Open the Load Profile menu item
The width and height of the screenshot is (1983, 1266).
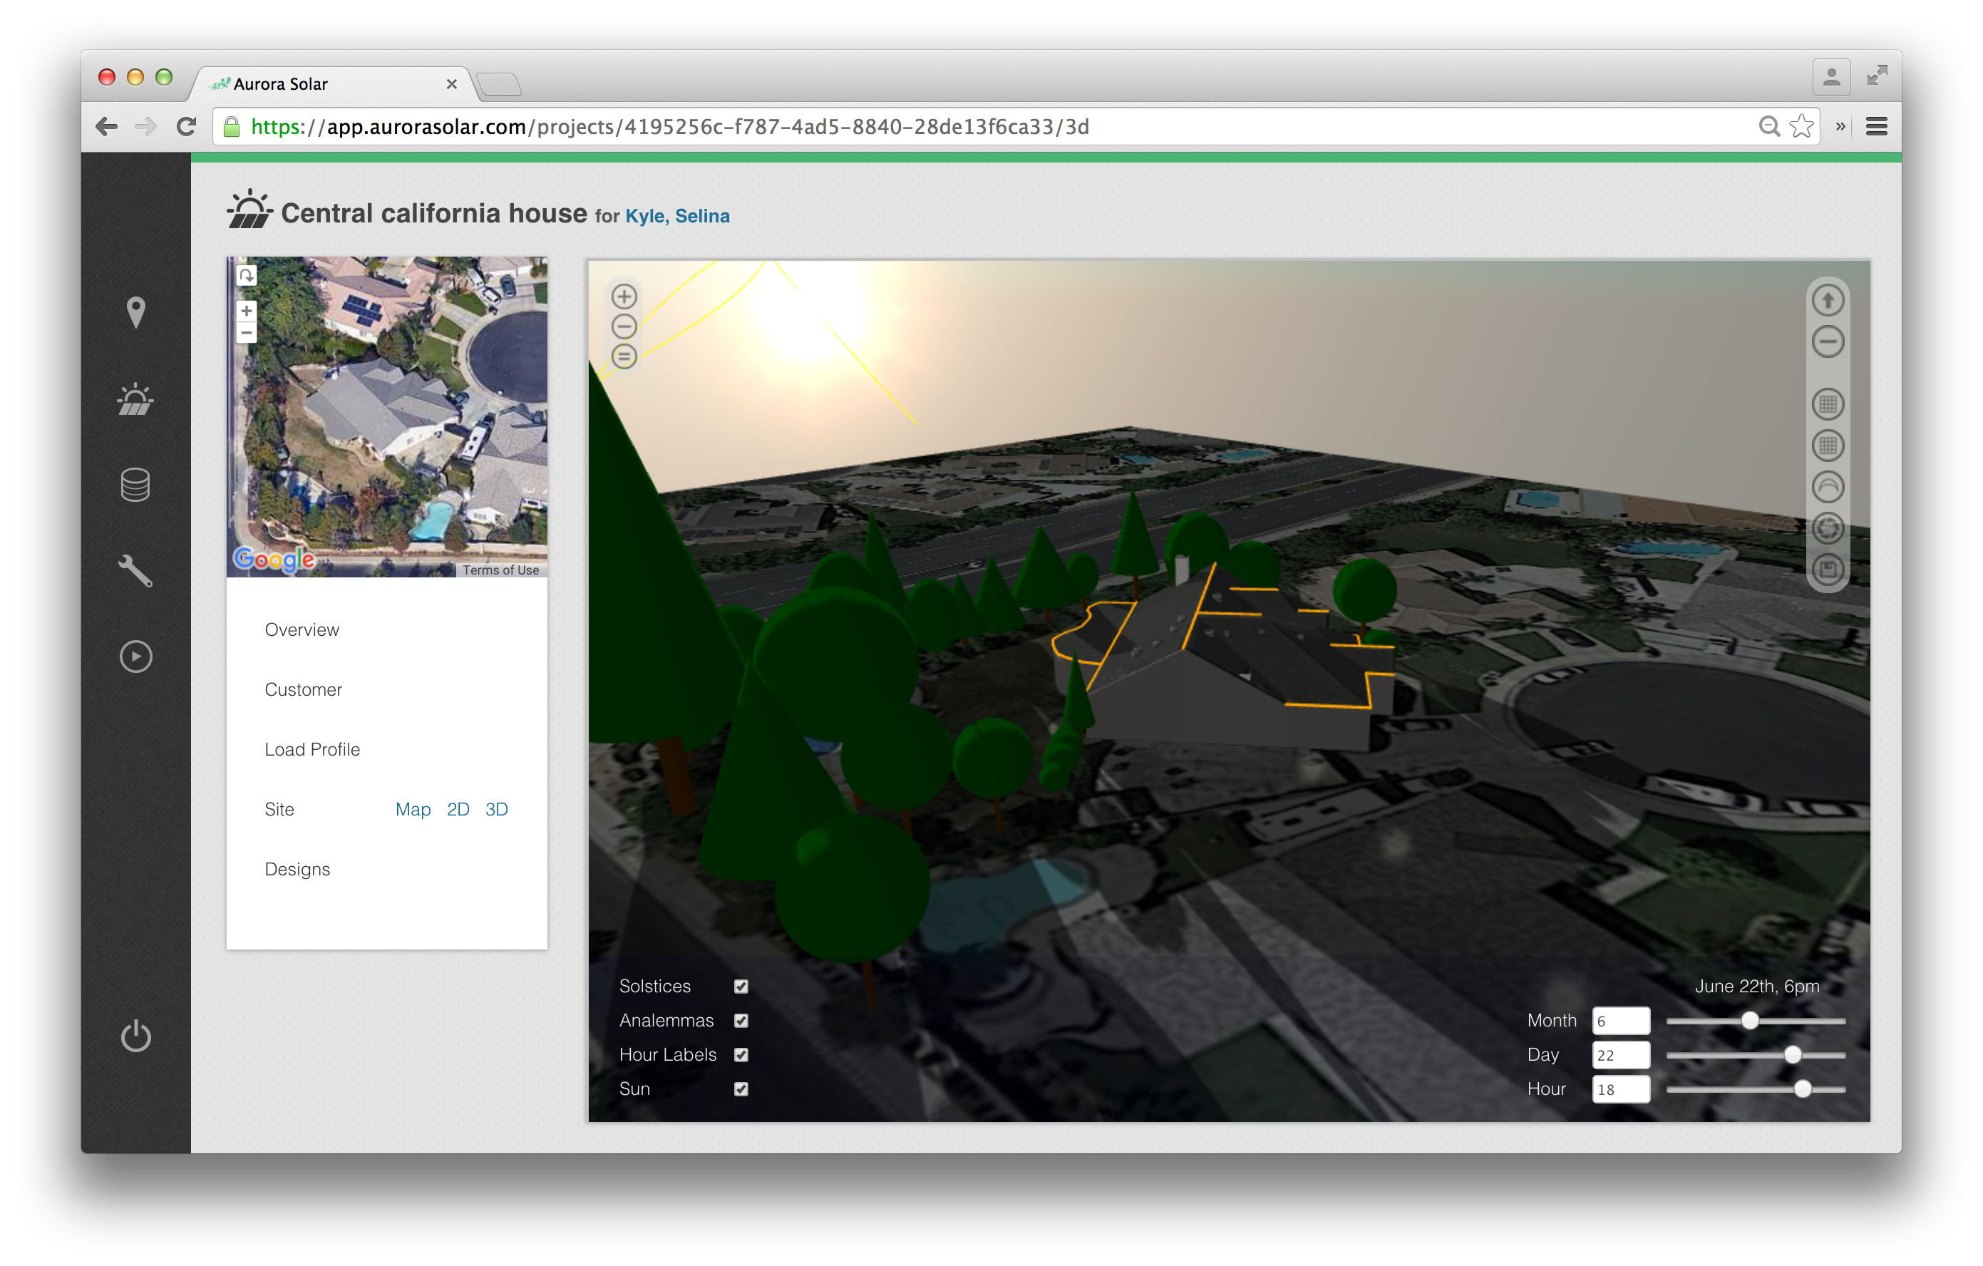(x=312, y=750)
